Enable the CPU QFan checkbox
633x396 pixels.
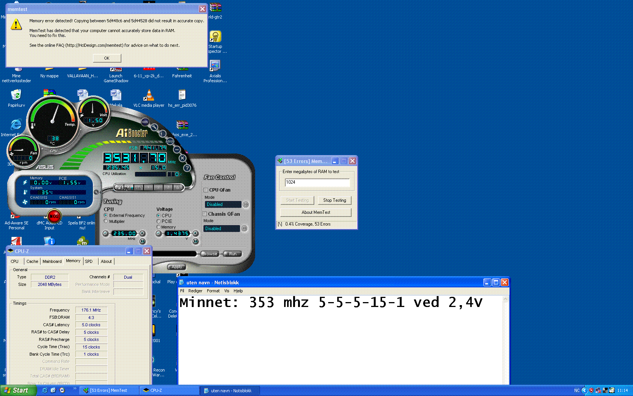point(206,190)
